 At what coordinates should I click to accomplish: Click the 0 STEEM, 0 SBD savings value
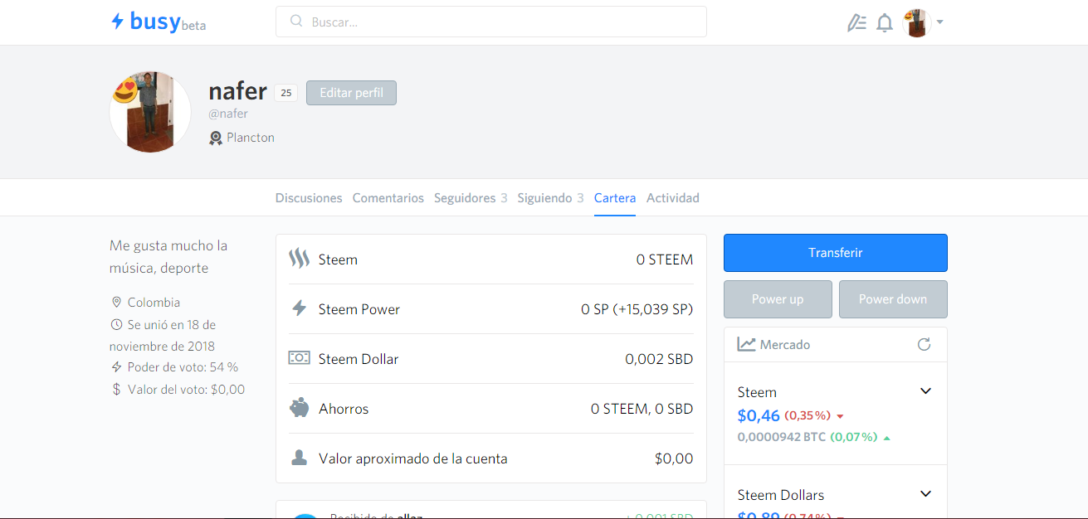click(642, 409)
